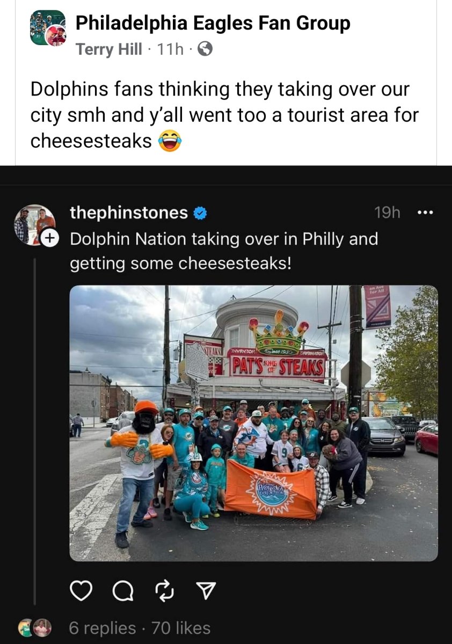Tap the 11h post timestamp
The image size is (452, 644).
click(x=170, y=50)
